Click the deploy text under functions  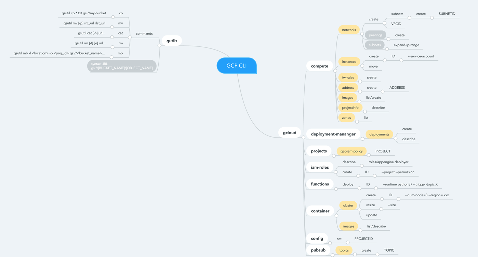pos(348,184)
